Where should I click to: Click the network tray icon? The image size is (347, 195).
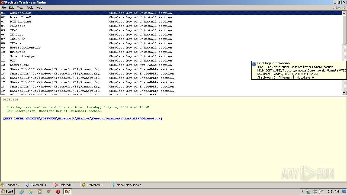(308, 191)
